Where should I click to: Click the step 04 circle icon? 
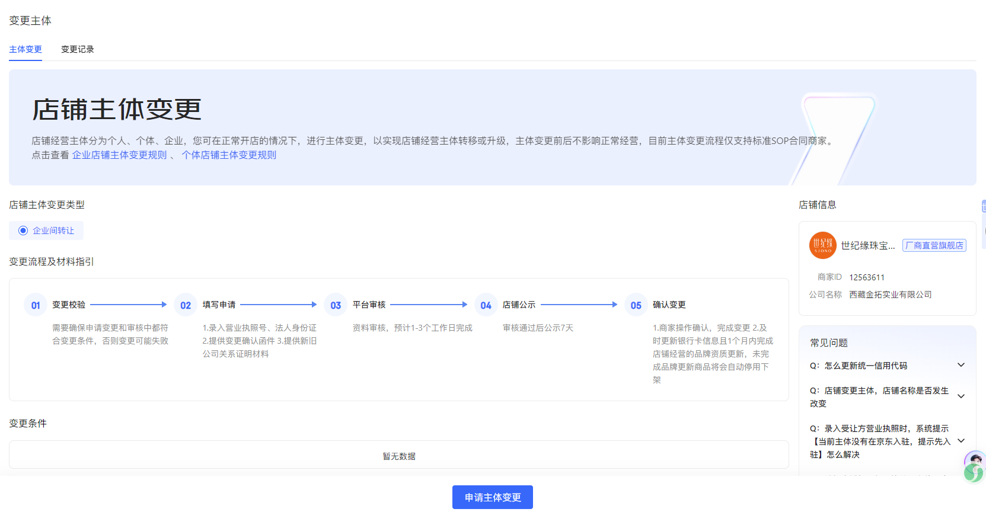pos(486,305)
